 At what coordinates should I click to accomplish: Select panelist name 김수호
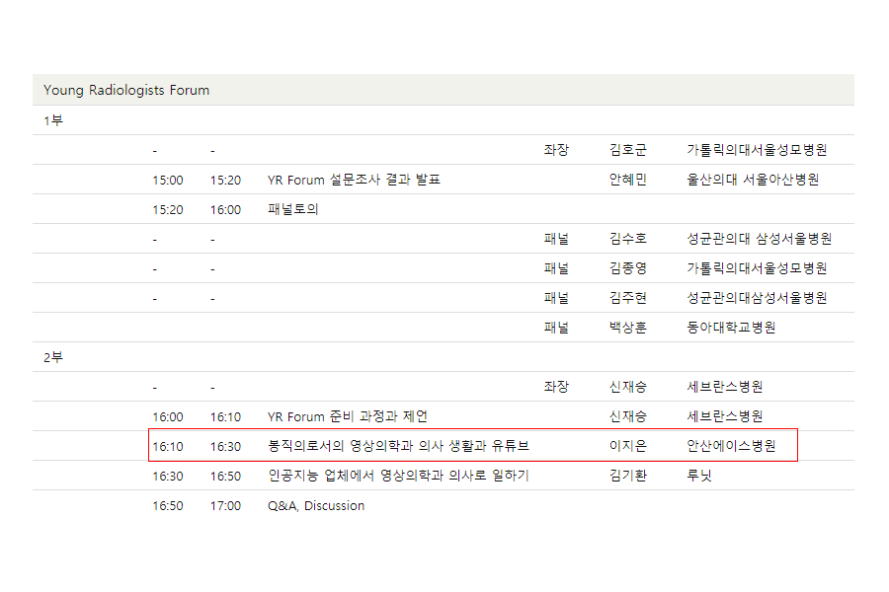628,239
